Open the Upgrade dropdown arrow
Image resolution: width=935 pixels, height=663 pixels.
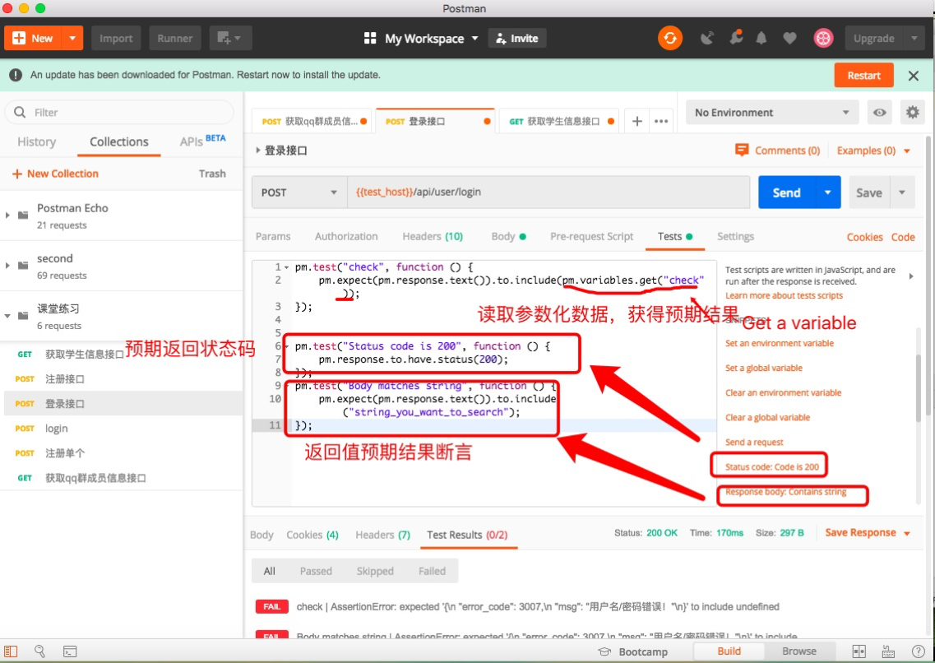tap(914, 38)
